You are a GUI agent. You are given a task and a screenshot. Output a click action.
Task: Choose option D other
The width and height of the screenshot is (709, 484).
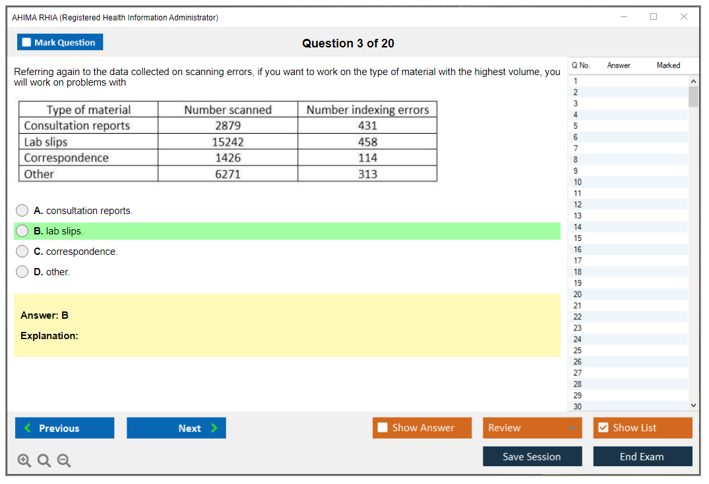[22, 272]
